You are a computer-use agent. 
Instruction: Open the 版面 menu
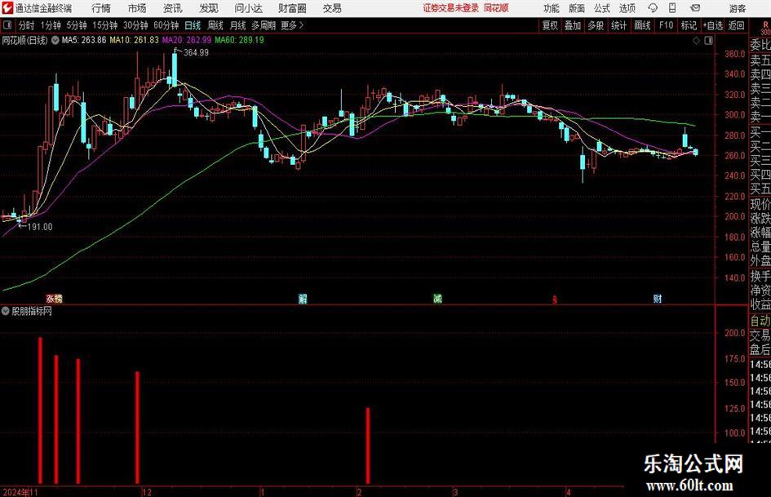click(576, 8)
